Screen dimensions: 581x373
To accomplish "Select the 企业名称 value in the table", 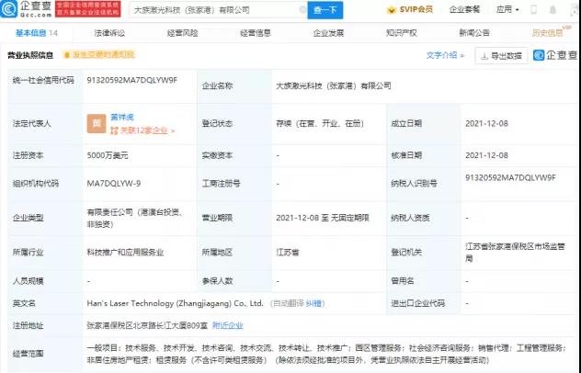I will coord(334,86).
